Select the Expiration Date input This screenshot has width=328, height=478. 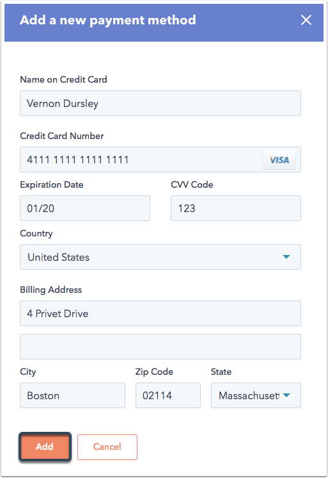point(85,208)
